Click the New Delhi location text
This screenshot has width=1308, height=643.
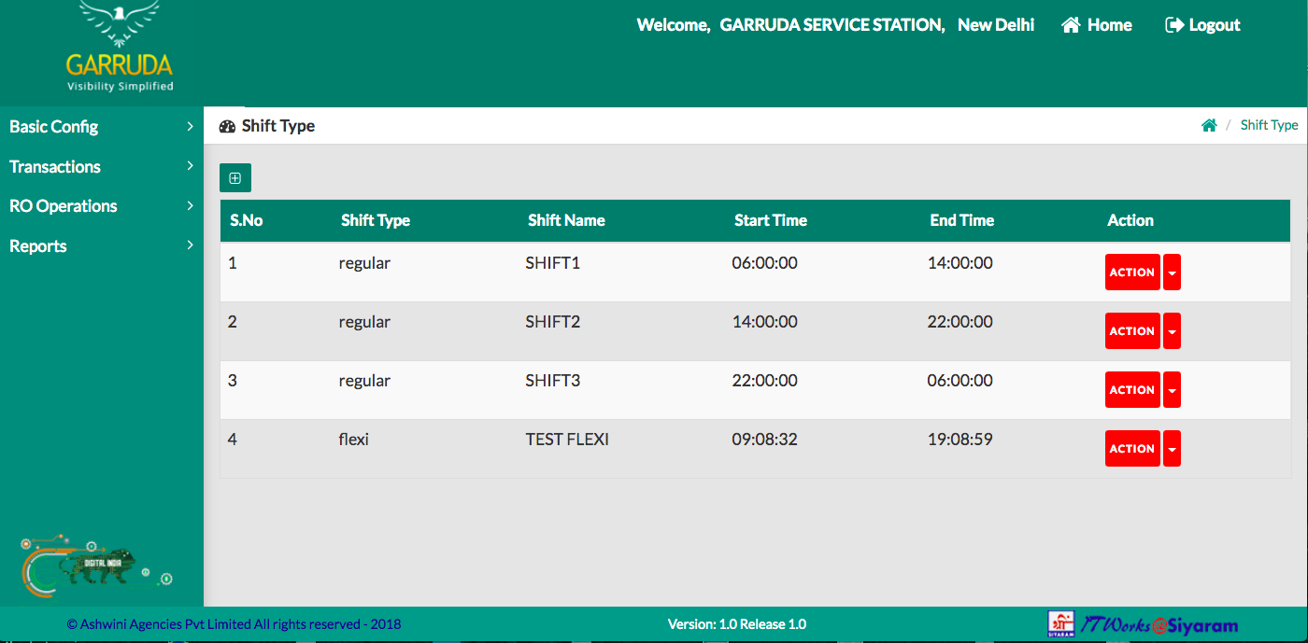[x=996, y=25]
